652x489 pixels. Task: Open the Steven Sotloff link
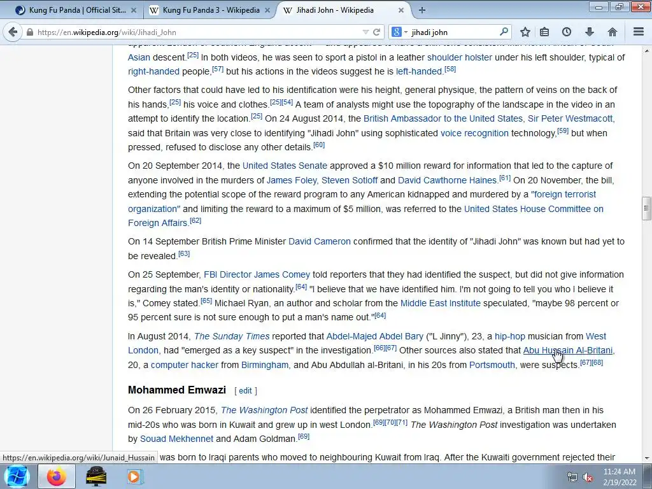350,180
